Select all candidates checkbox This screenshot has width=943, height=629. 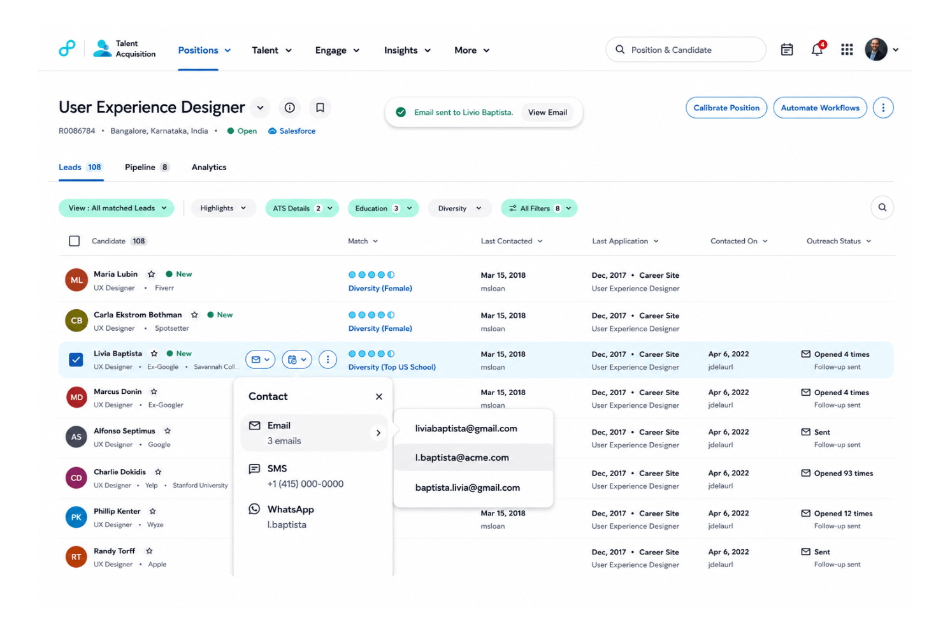(x=75, y=241)
